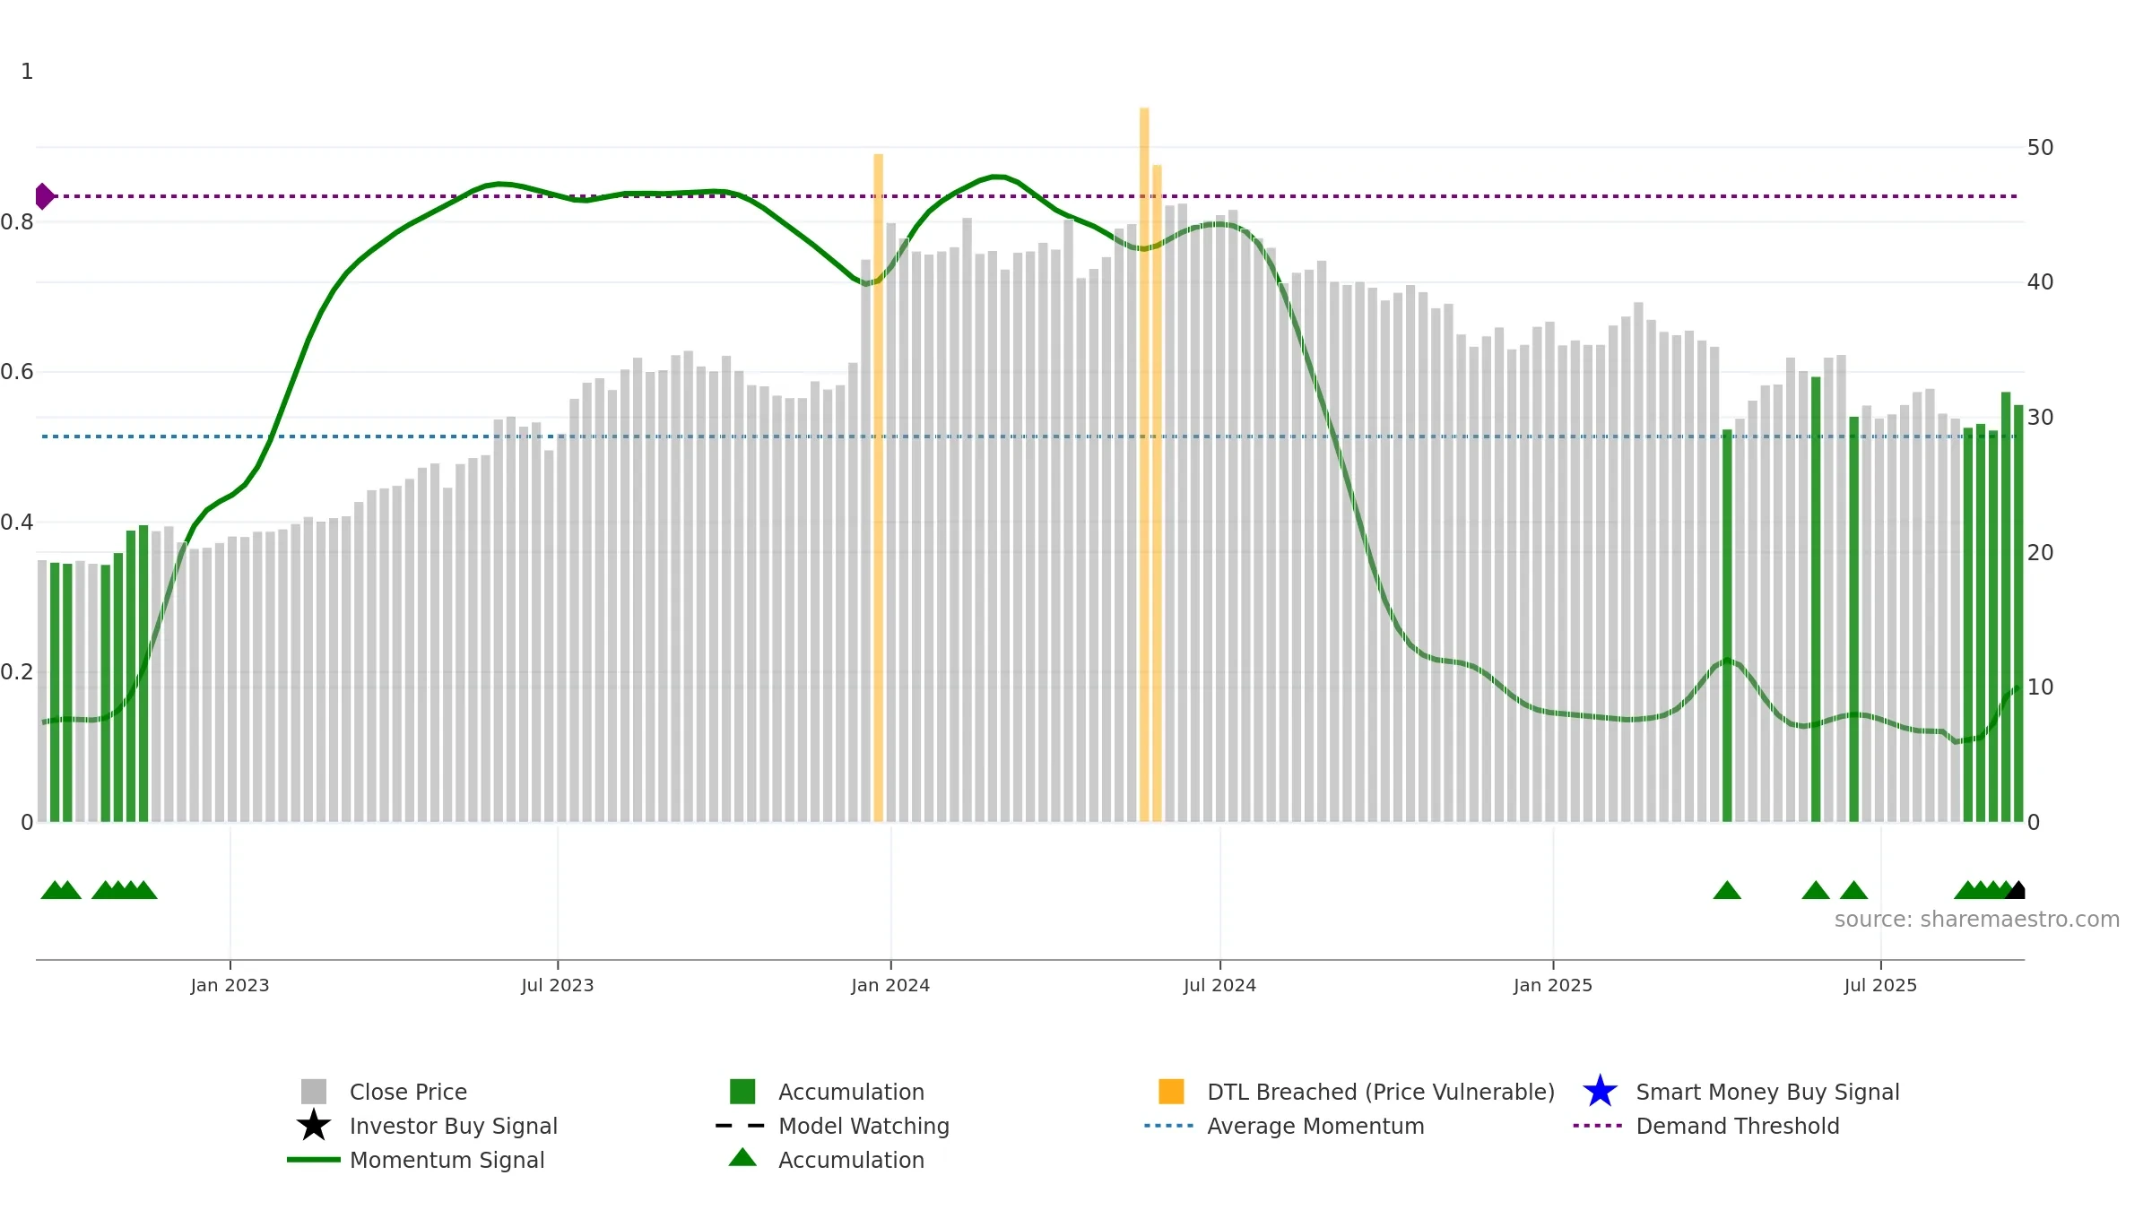Image resolution: width=2152 pixels, height=1210 pixels.
Task: Click the Jul 2023 axis label
Action: (x=558, y=986)
